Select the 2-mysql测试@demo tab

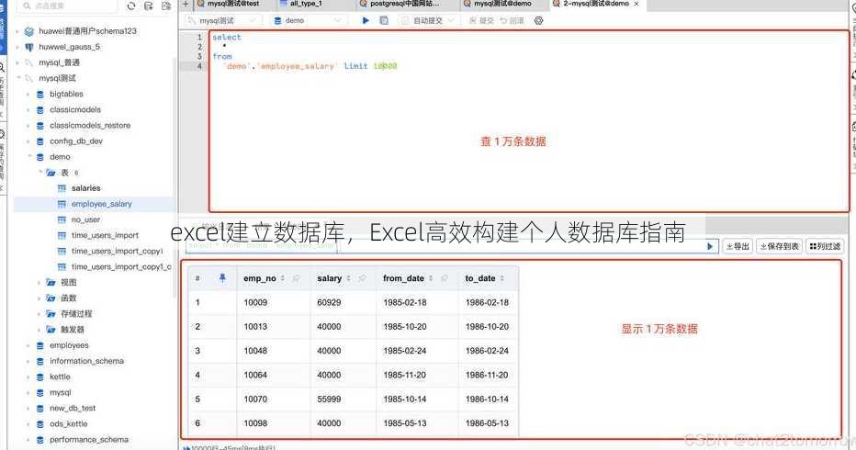[x=596, y=4]
